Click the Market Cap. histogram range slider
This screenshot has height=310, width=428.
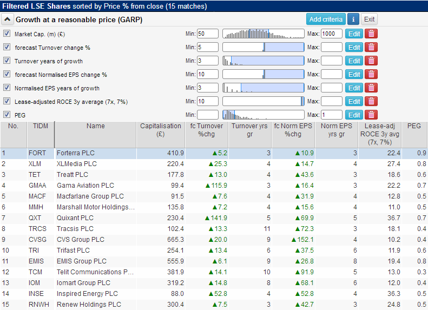(x=264, y=34)
